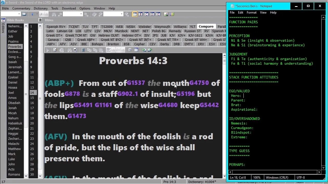Go back with the blue left arrow

32,14
